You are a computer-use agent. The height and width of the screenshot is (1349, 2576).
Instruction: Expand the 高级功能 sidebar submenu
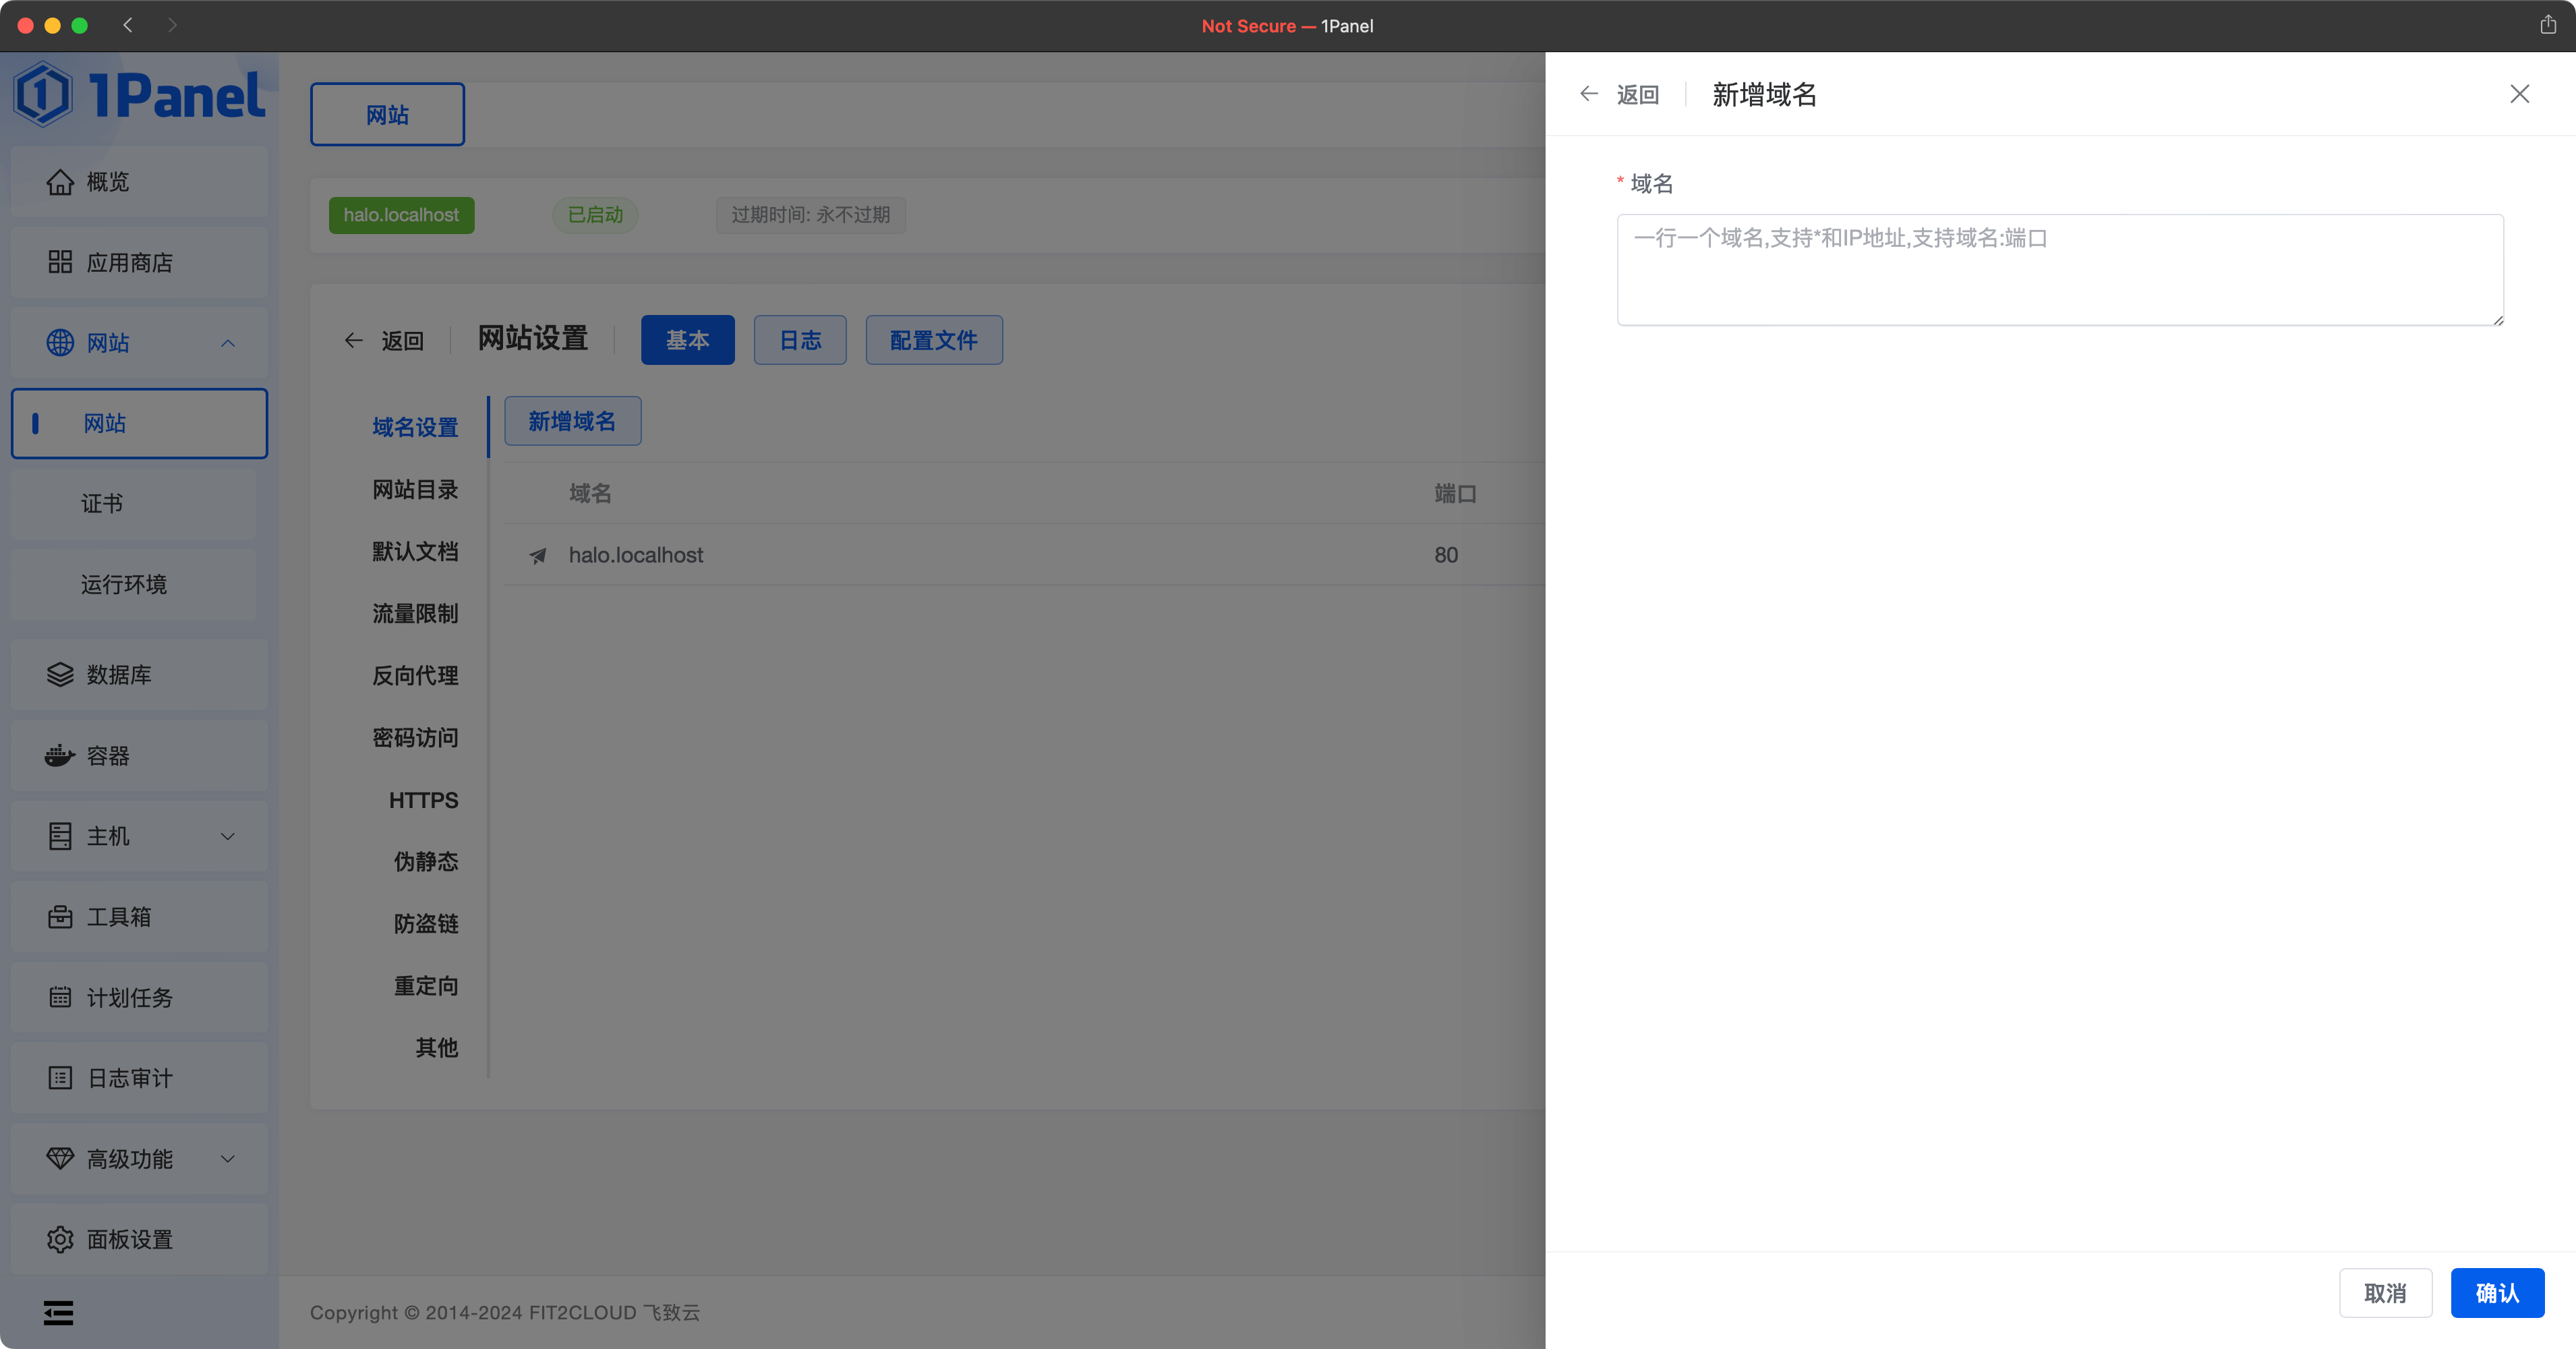(228, 1159)
